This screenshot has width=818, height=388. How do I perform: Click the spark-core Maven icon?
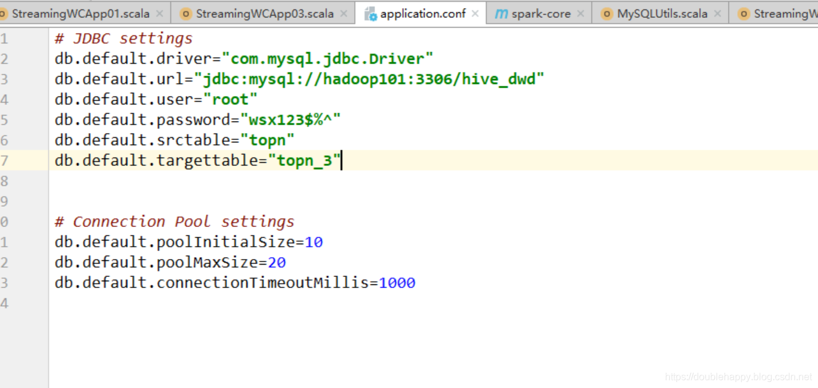click(x=502, y=14)
